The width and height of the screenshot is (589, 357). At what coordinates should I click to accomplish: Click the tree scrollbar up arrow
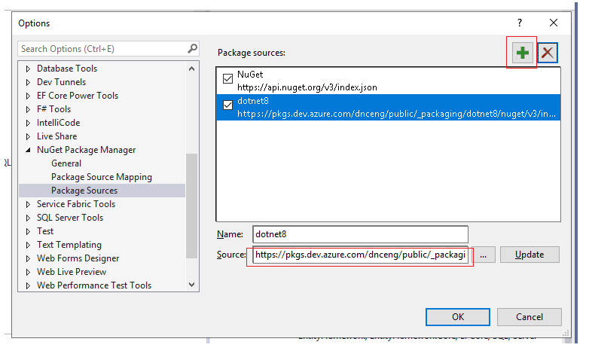pos(191,69)
